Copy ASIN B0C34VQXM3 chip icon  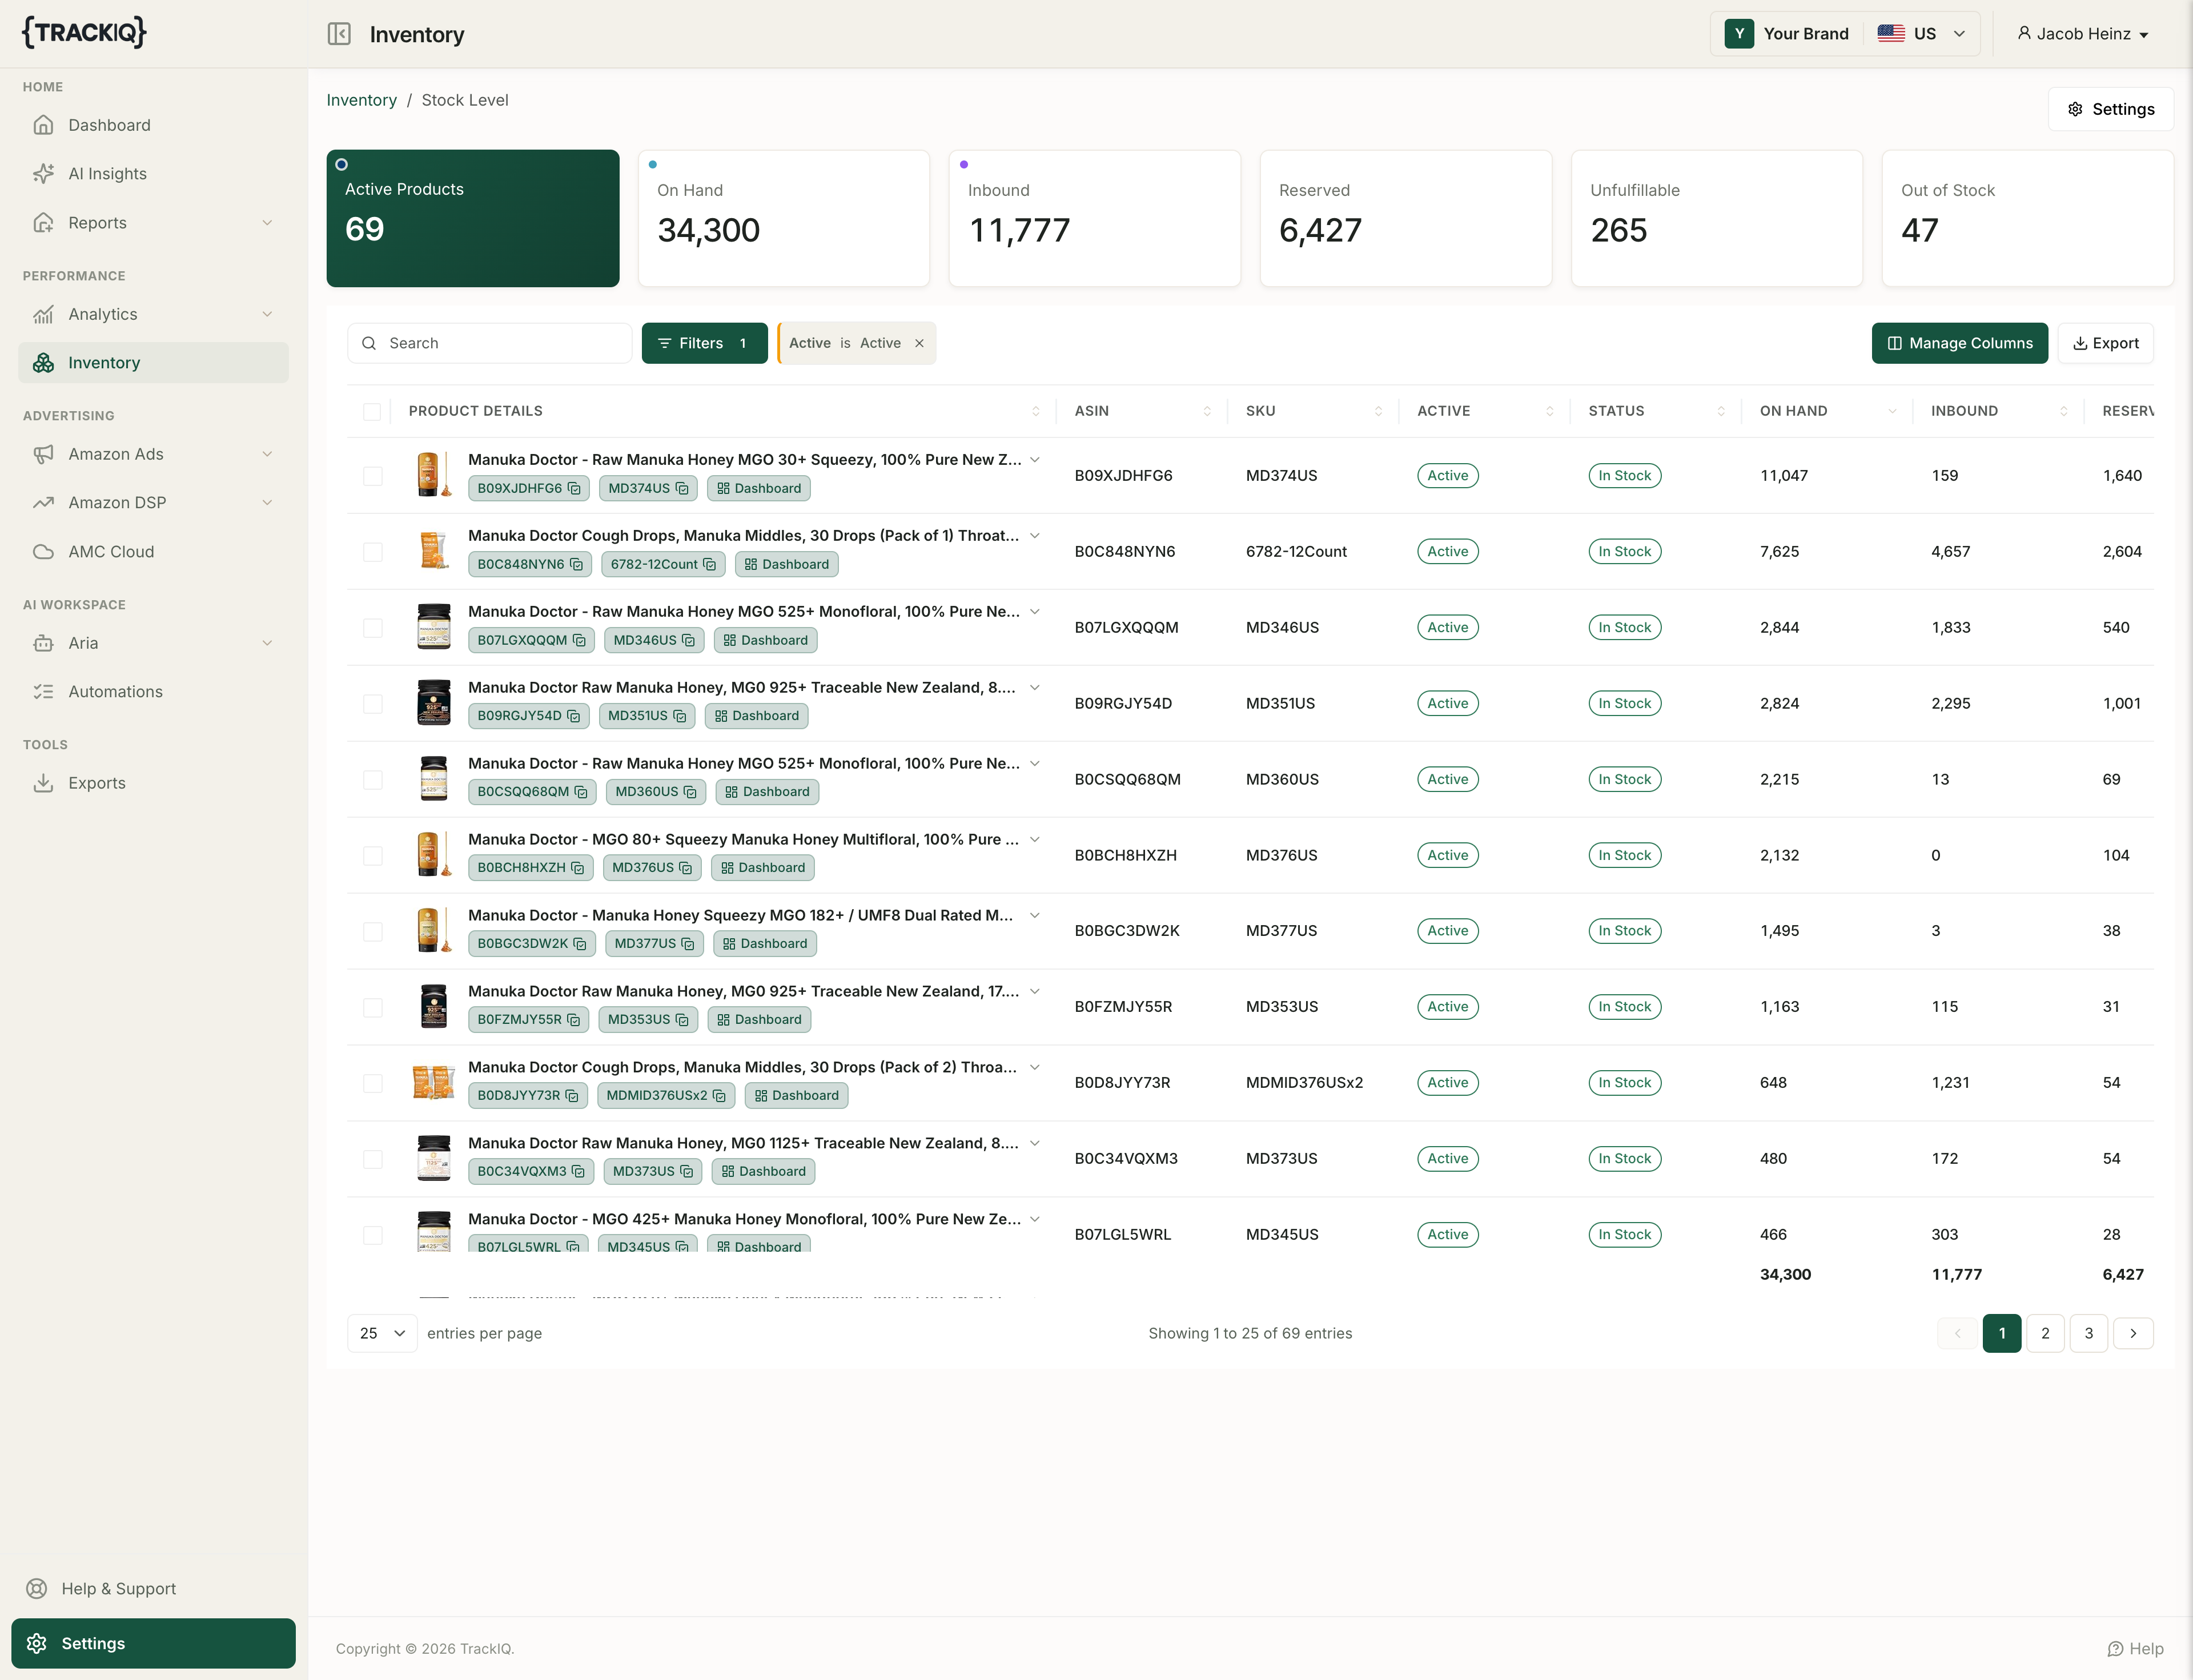point(578,1172)
